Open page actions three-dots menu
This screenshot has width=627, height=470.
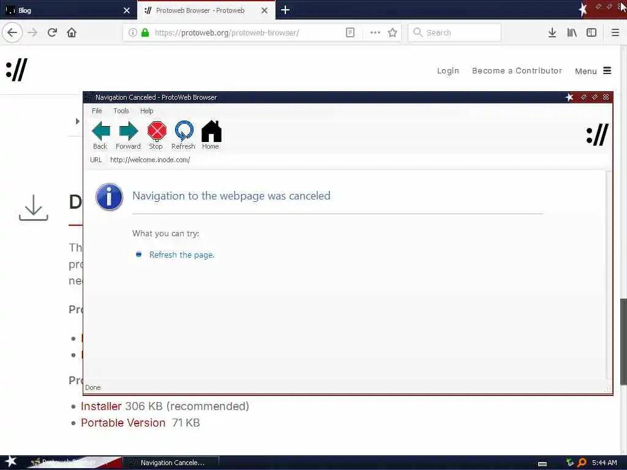(x=375, y=32)
